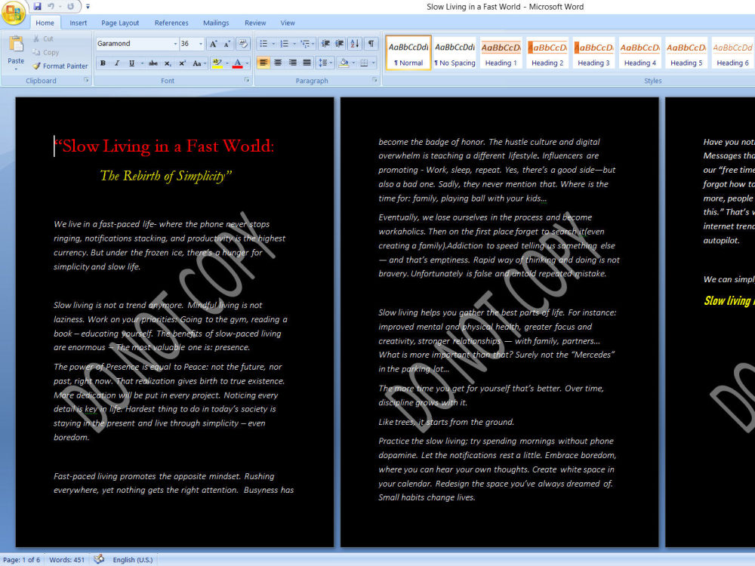This screenshot has height=566, width=755.
Task: Apply yellow text highlight color
Action: point(217,63)
